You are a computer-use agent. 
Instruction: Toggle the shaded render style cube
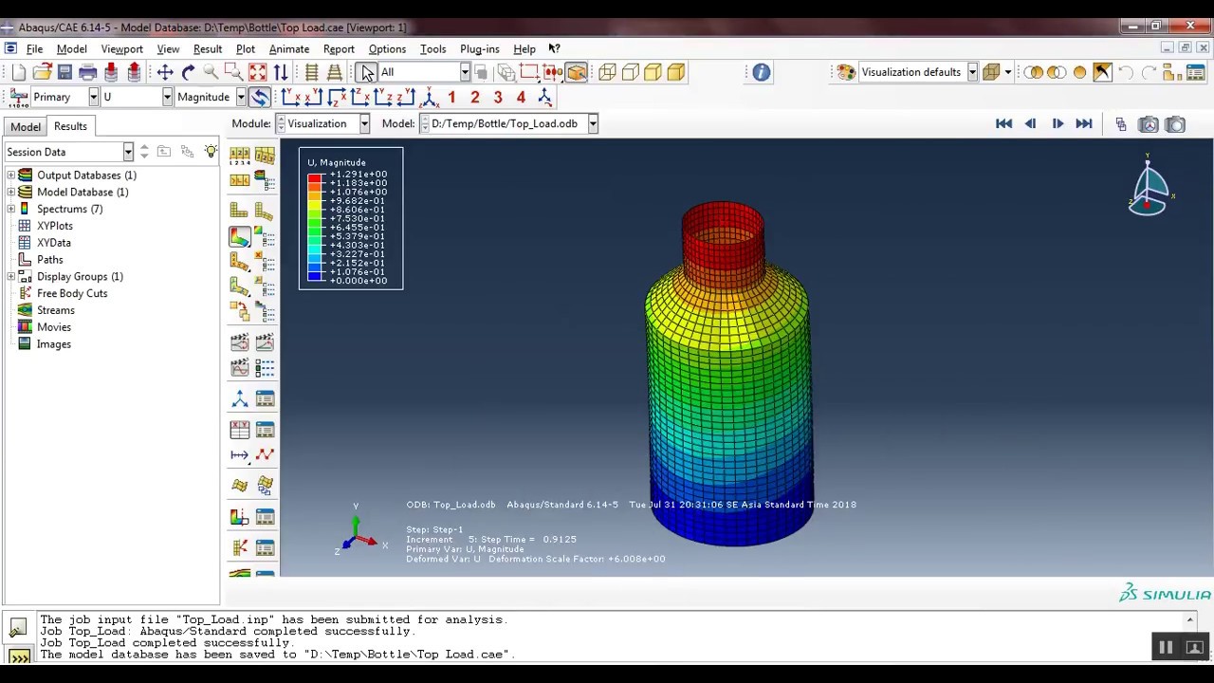[x=676, y=72]
